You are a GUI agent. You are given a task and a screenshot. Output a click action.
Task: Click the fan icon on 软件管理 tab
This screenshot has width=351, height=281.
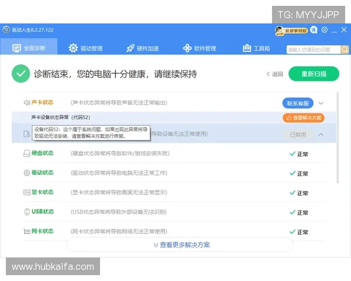click(x=187, y=48)
